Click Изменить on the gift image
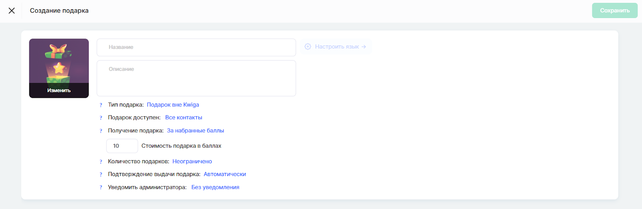This screenshot has height=209, width=642. point(59,91)
